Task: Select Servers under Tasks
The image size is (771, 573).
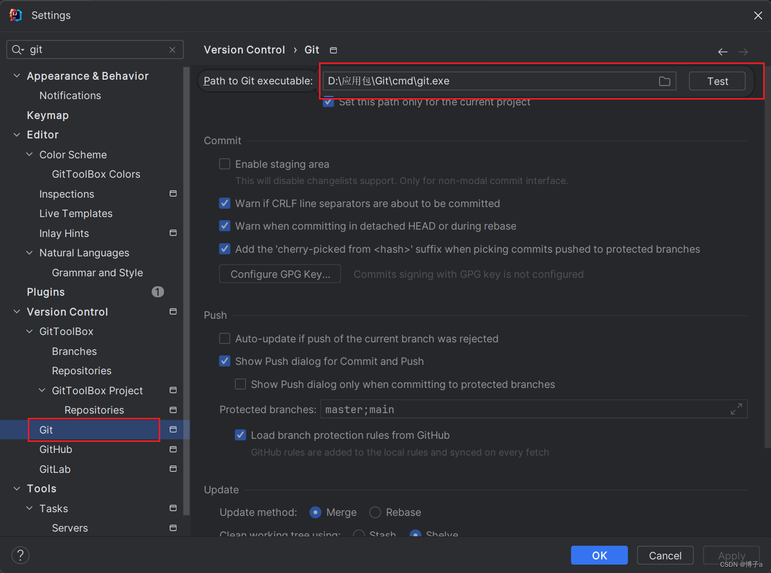Action: click(x=70, y=528)
